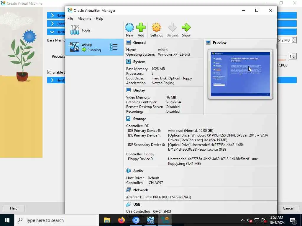Expand Hard Disk section in Create Virtual Machine window
Viewport: 302px width, 226px height.
tap(52, 80)
